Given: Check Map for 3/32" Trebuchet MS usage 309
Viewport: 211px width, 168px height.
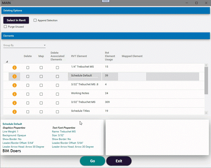Looking at the screenshot, I should 41,103.
